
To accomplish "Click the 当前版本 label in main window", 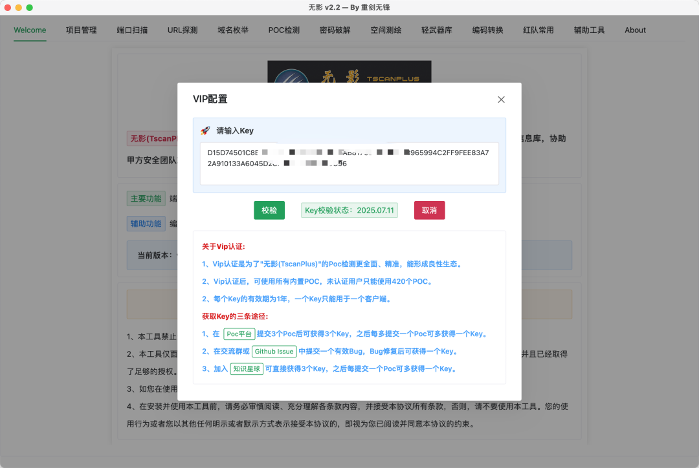I will [154, 255].
